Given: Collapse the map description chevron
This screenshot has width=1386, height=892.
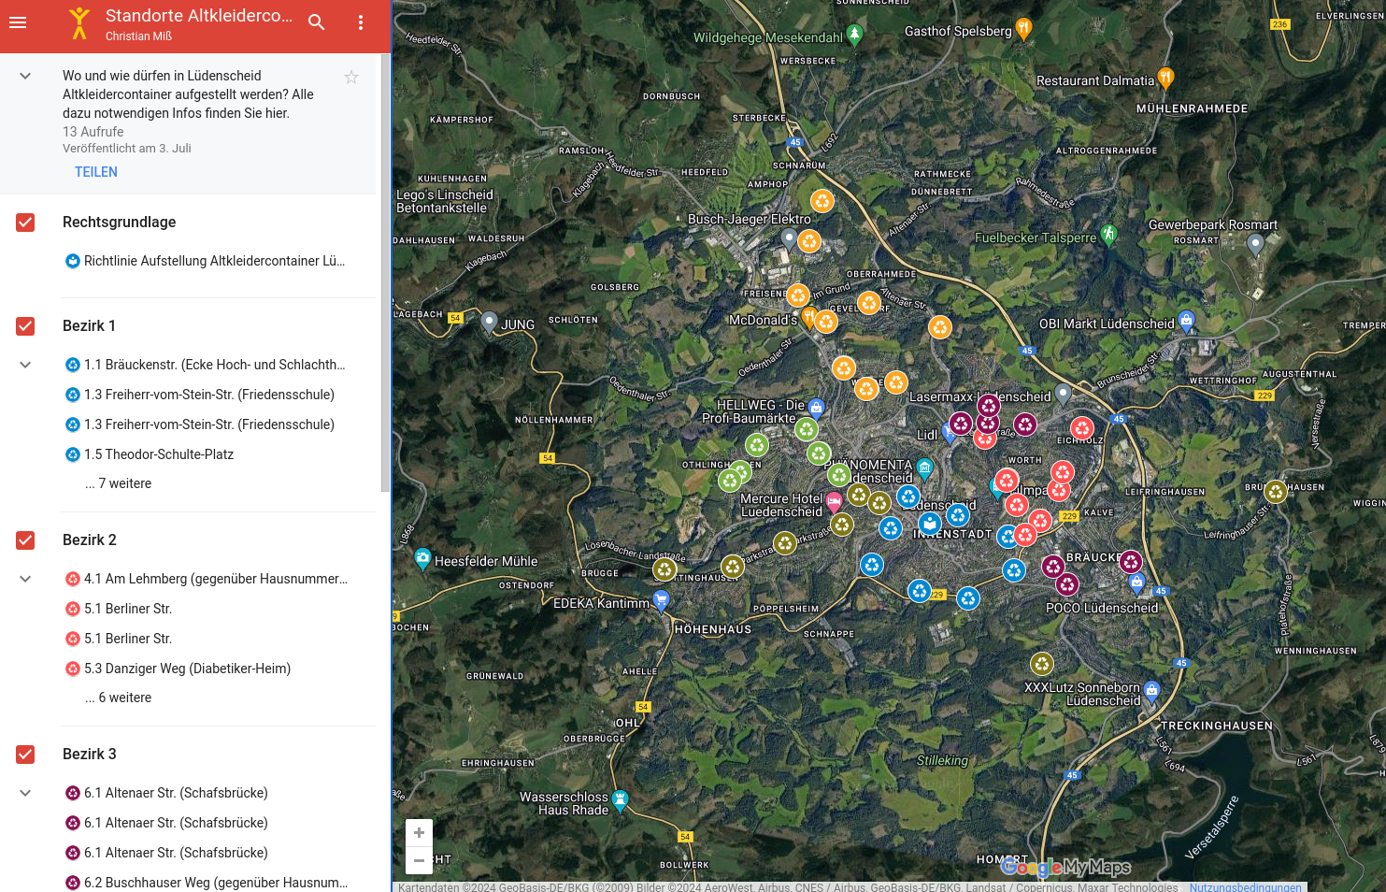Looking at the screenshot, I should (25, 76).
